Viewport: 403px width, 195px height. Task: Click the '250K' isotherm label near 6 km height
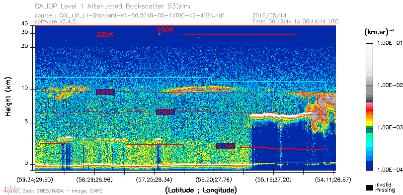[x=165, y=112]
